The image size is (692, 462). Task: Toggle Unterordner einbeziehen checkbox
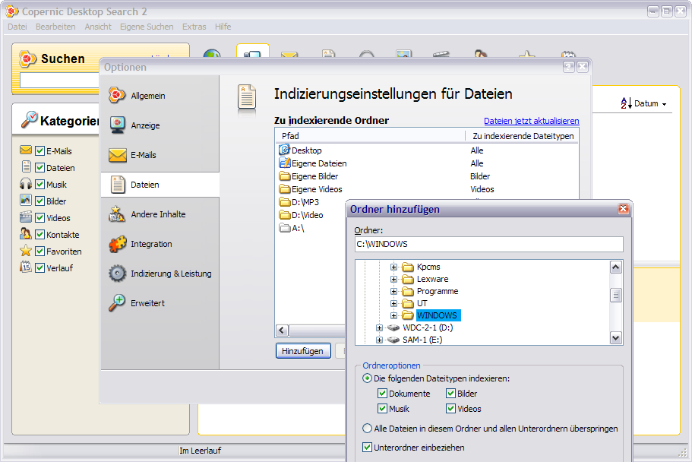pyautogui.click(x=367, y=447)
